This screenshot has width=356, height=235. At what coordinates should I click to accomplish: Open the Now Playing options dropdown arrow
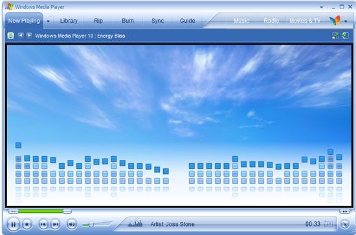(x=48, y=21)
